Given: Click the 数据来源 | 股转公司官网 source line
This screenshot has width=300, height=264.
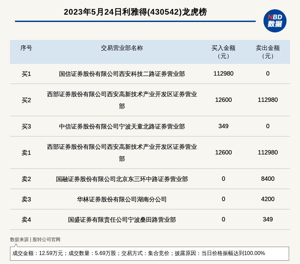Looking at the screenshot, I should pyautogui.click(x=35, y=240).
